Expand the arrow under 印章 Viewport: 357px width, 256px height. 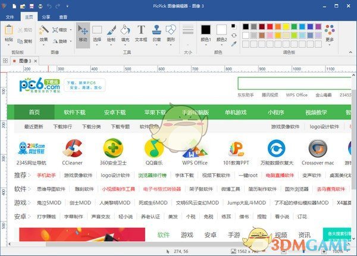point(156,45)
